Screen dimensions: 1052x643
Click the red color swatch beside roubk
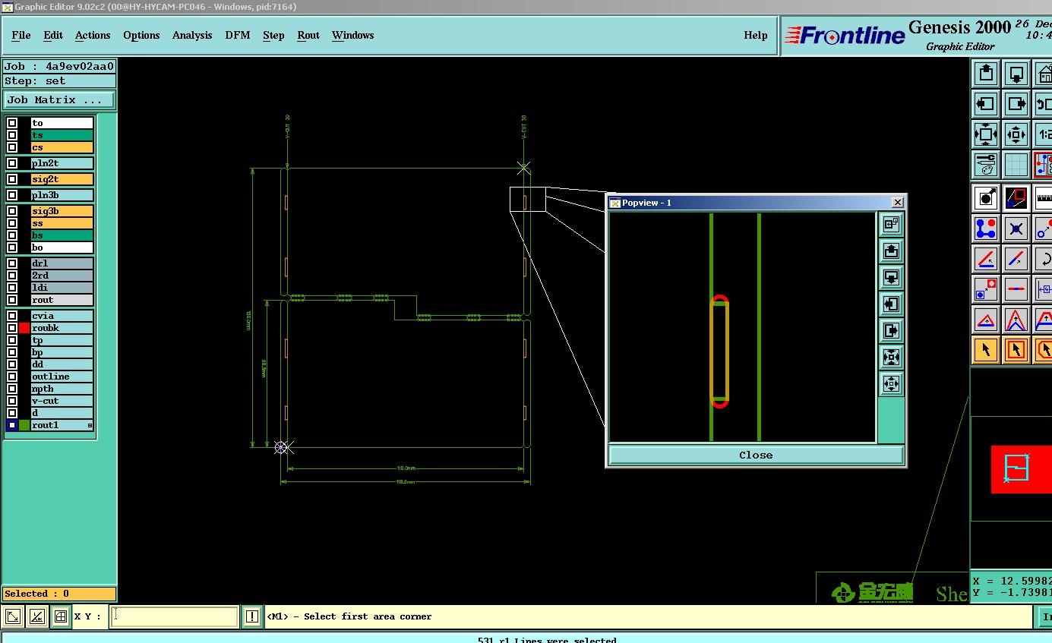(24, 328)
